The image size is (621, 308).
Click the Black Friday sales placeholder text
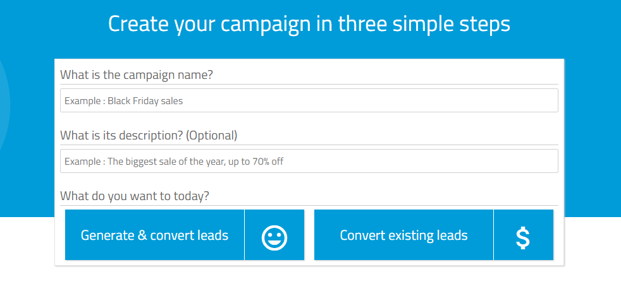coord(123,101)
